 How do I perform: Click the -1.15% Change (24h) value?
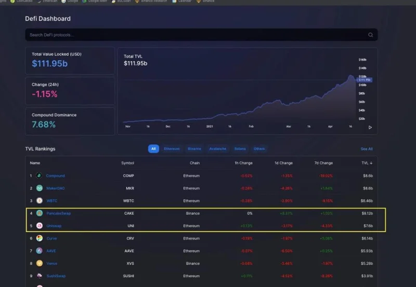[44, 94]
